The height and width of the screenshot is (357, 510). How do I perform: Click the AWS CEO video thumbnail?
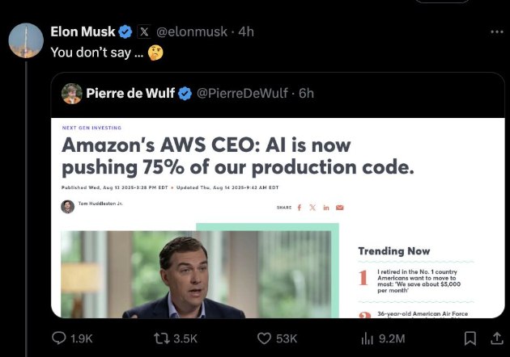tap(195, 275)
